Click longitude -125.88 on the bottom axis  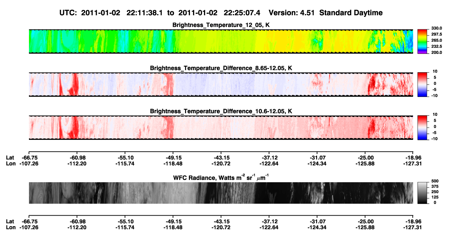tap(365, 227)
